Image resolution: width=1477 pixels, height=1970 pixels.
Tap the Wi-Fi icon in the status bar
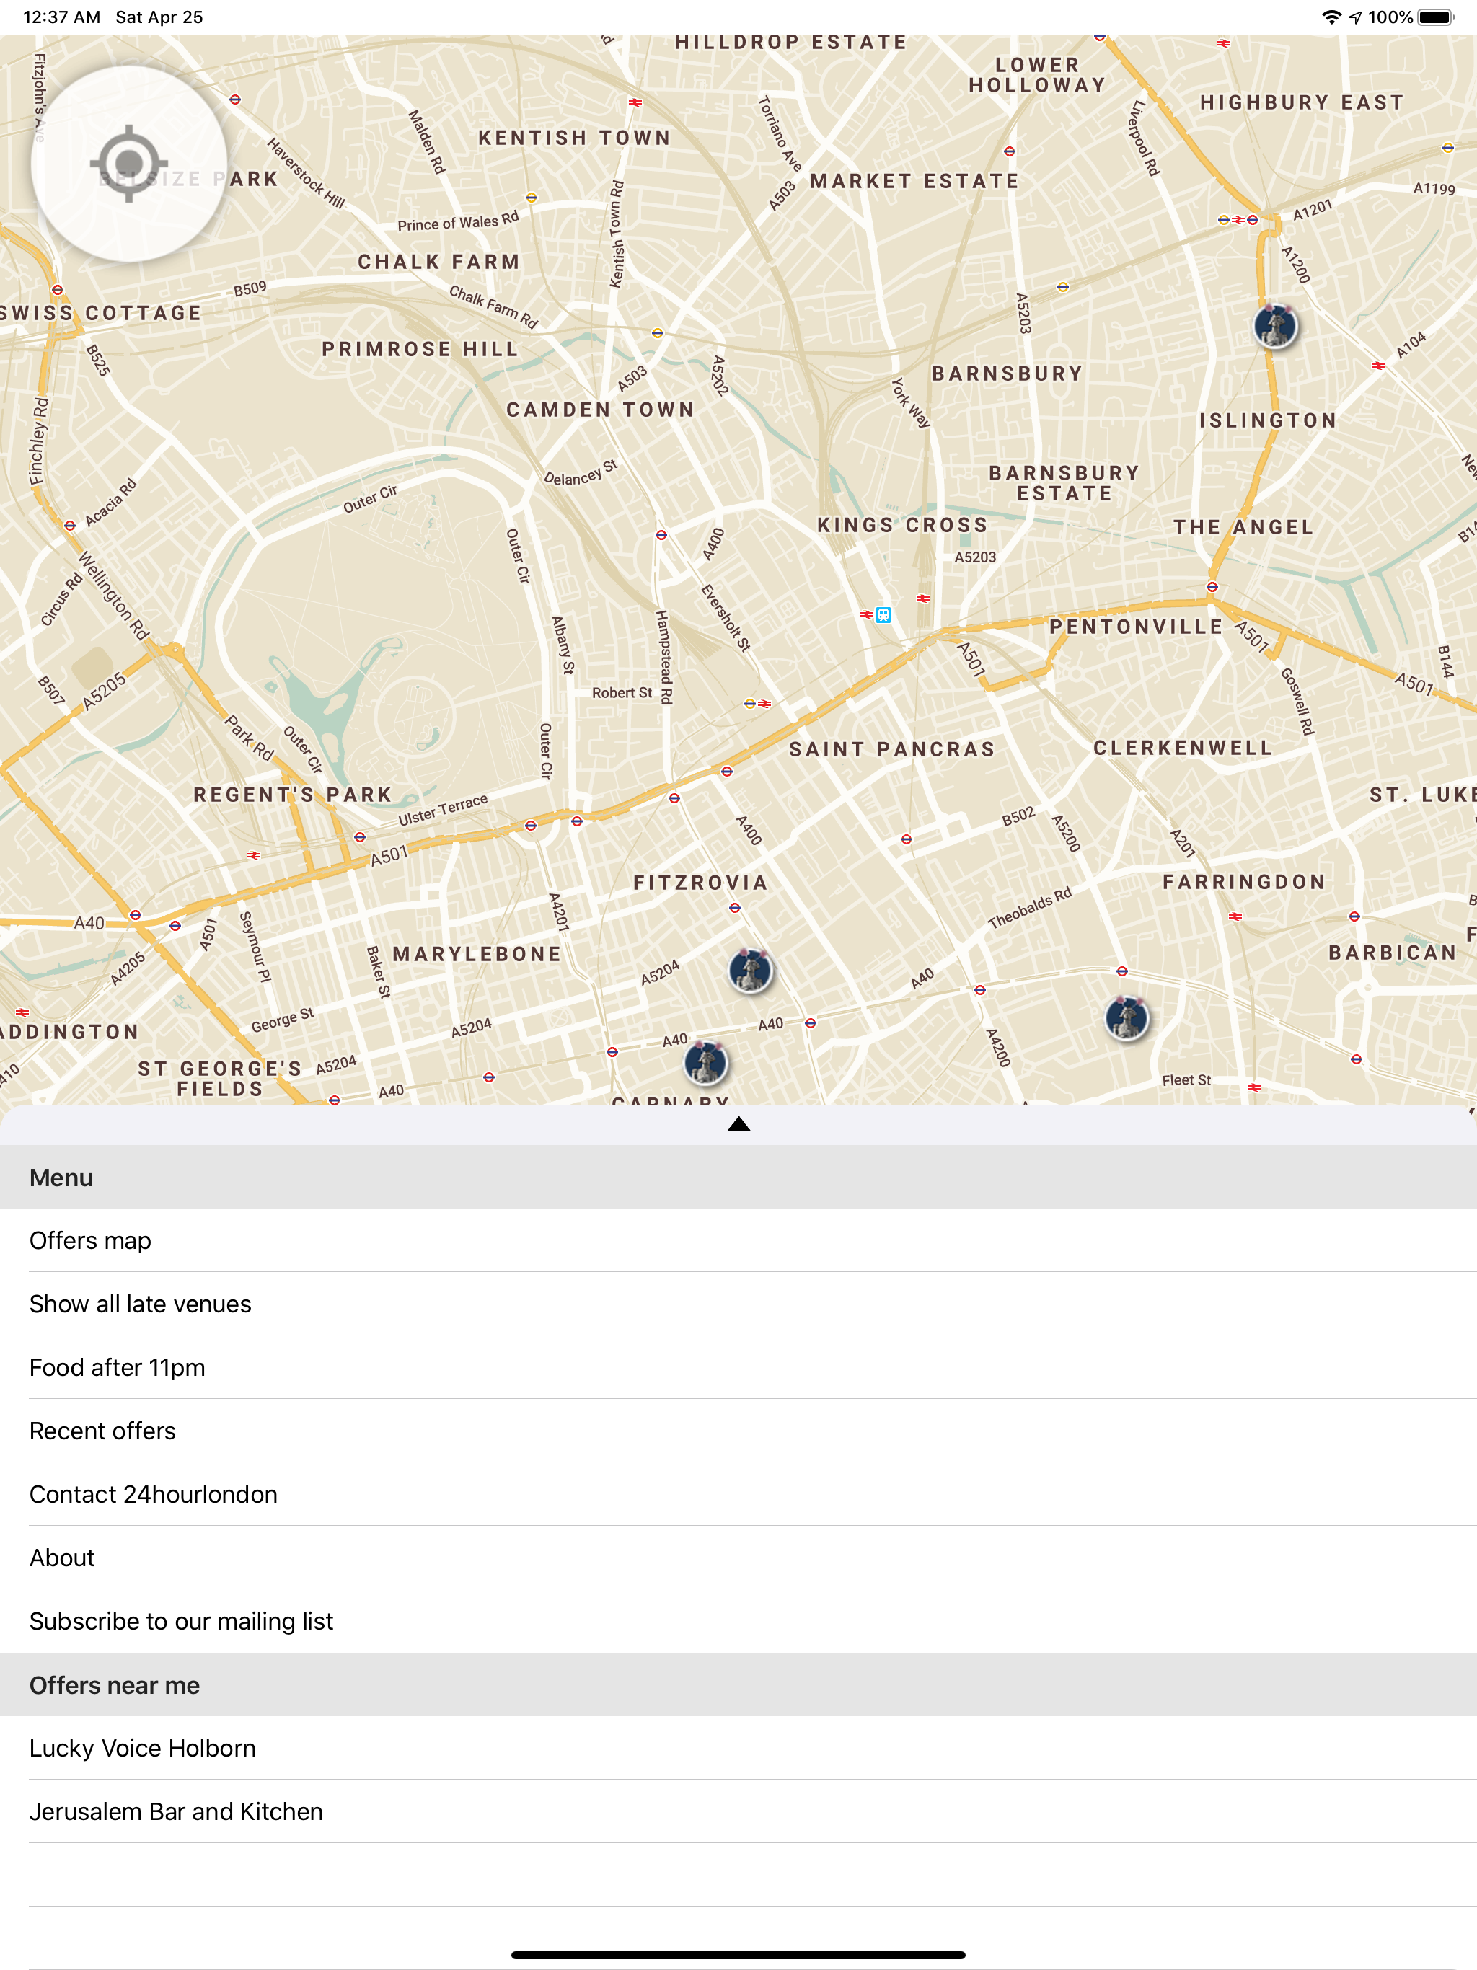click(1331, 17)
